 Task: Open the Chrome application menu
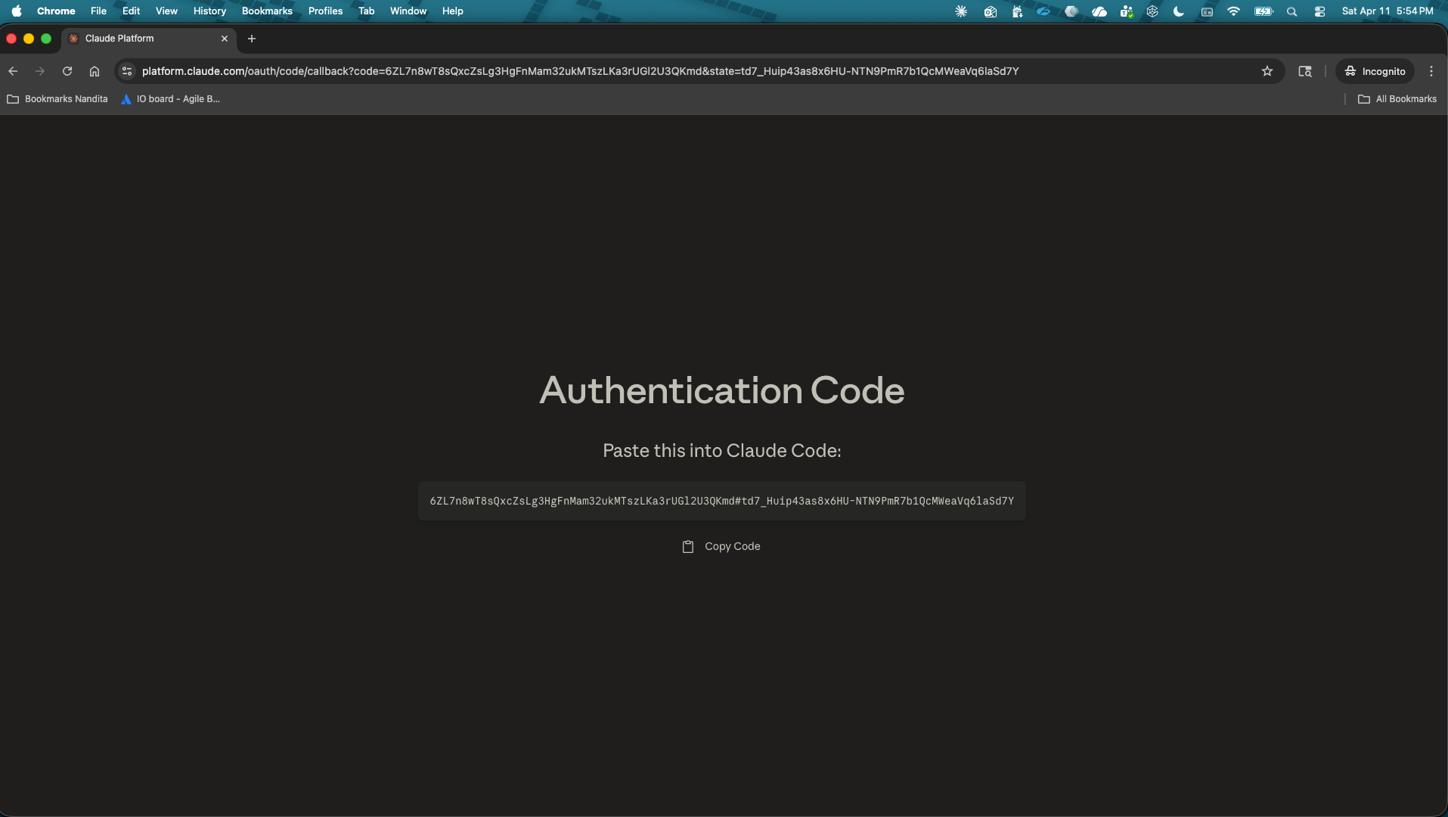tap(56, 11)
